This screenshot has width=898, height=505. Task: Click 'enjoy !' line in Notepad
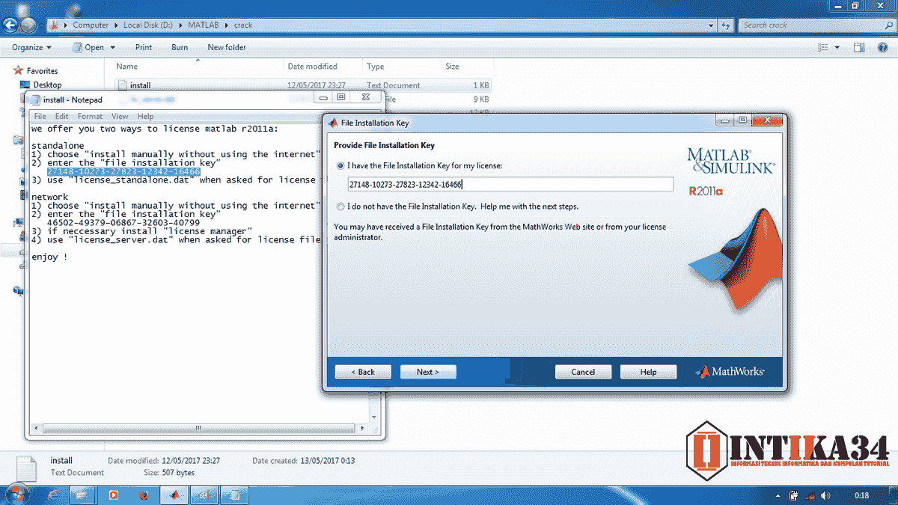pos(49,257)
